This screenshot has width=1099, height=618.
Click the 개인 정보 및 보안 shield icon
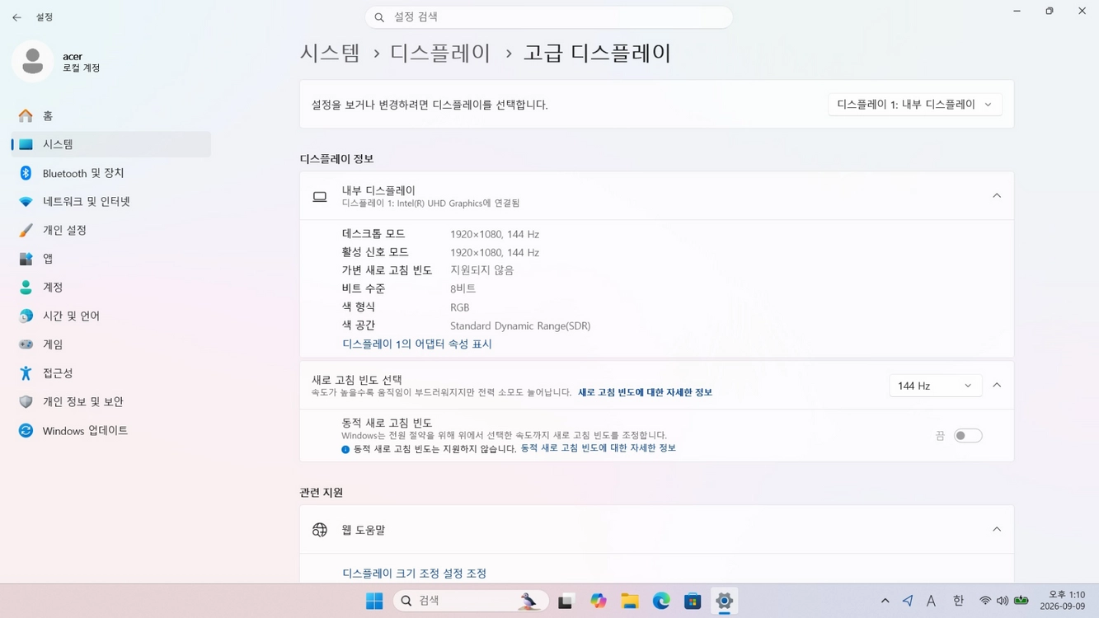click(x=26, y=401)
